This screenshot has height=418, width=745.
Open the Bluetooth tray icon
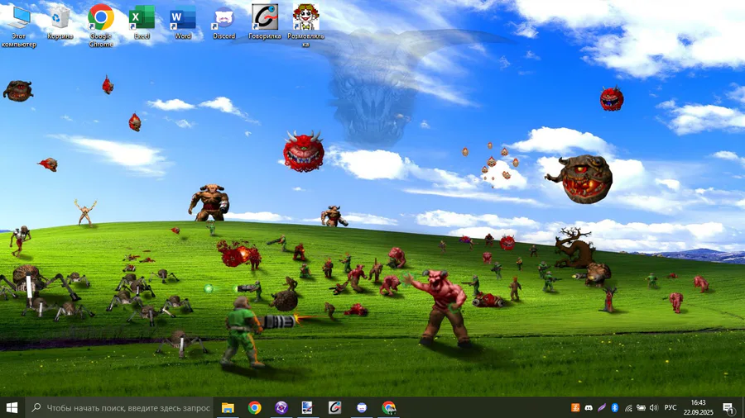click(615, 407)
